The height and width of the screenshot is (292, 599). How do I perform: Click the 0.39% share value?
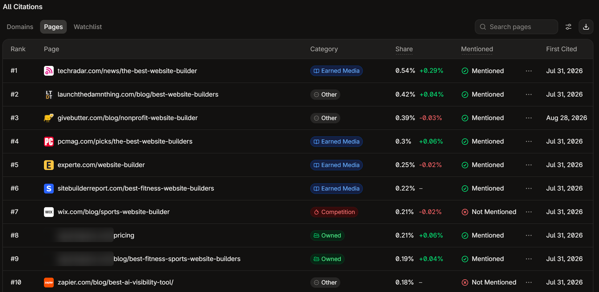tap(405, 118)
